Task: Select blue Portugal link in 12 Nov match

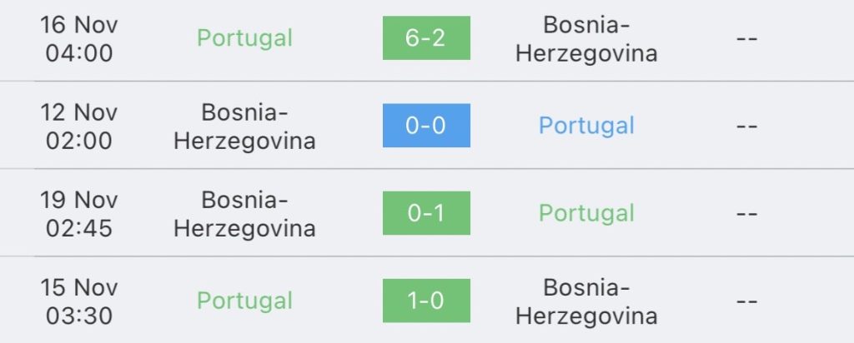Action: pos(586,126)
